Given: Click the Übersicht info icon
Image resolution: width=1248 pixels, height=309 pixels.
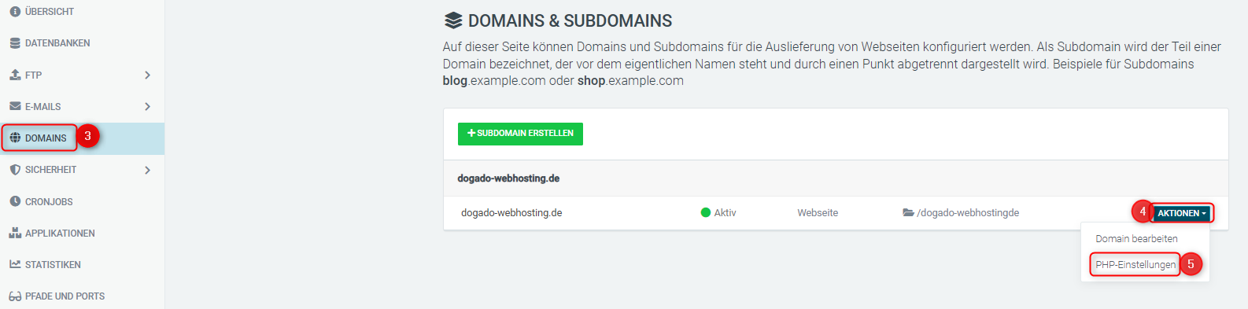Looking at the screenshot, I should (15, 12).
